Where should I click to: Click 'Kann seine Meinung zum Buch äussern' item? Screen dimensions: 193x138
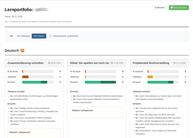157,126
